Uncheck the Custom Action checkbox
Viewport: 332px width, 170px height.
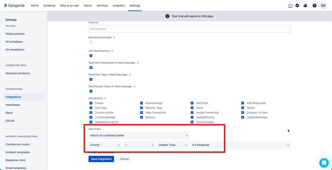91,113
